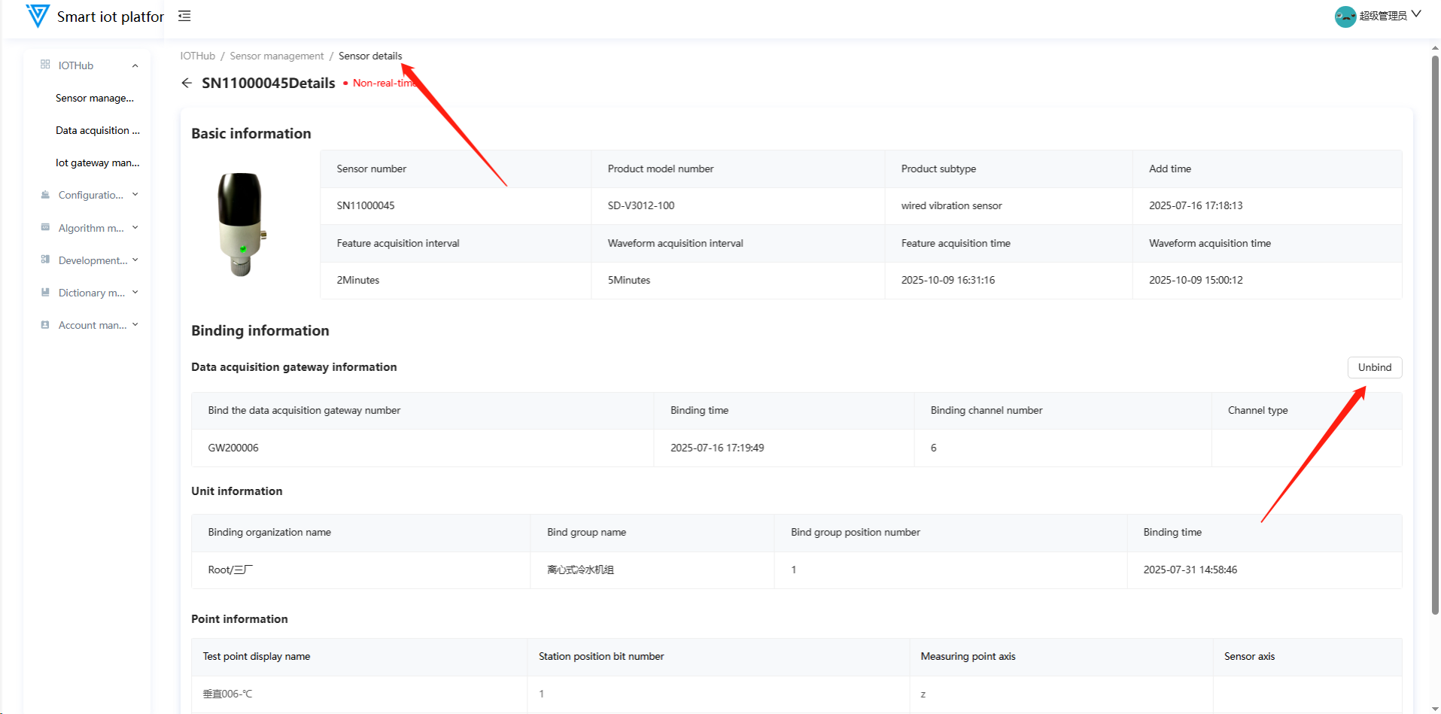Open Iot gateway management menu item
Screen dimensions: 1441x714
[97, 163]
